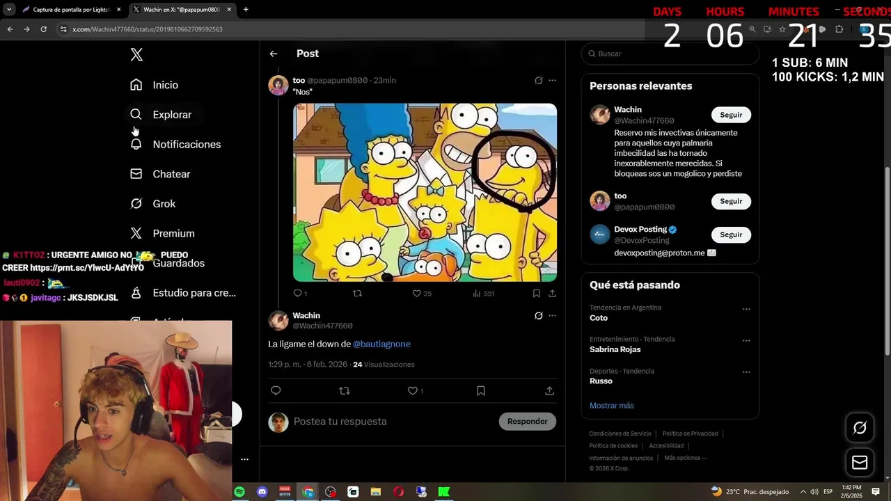Viewport: 891px width, 501px height.
Task: Follow Devox Posting with Seguir
Action: click(x=731, y=234)
